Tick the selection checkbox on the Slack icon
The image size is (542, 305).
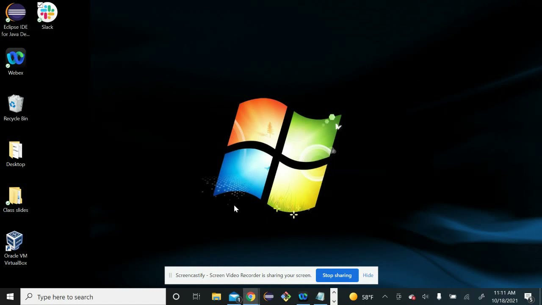click(40, 5)
